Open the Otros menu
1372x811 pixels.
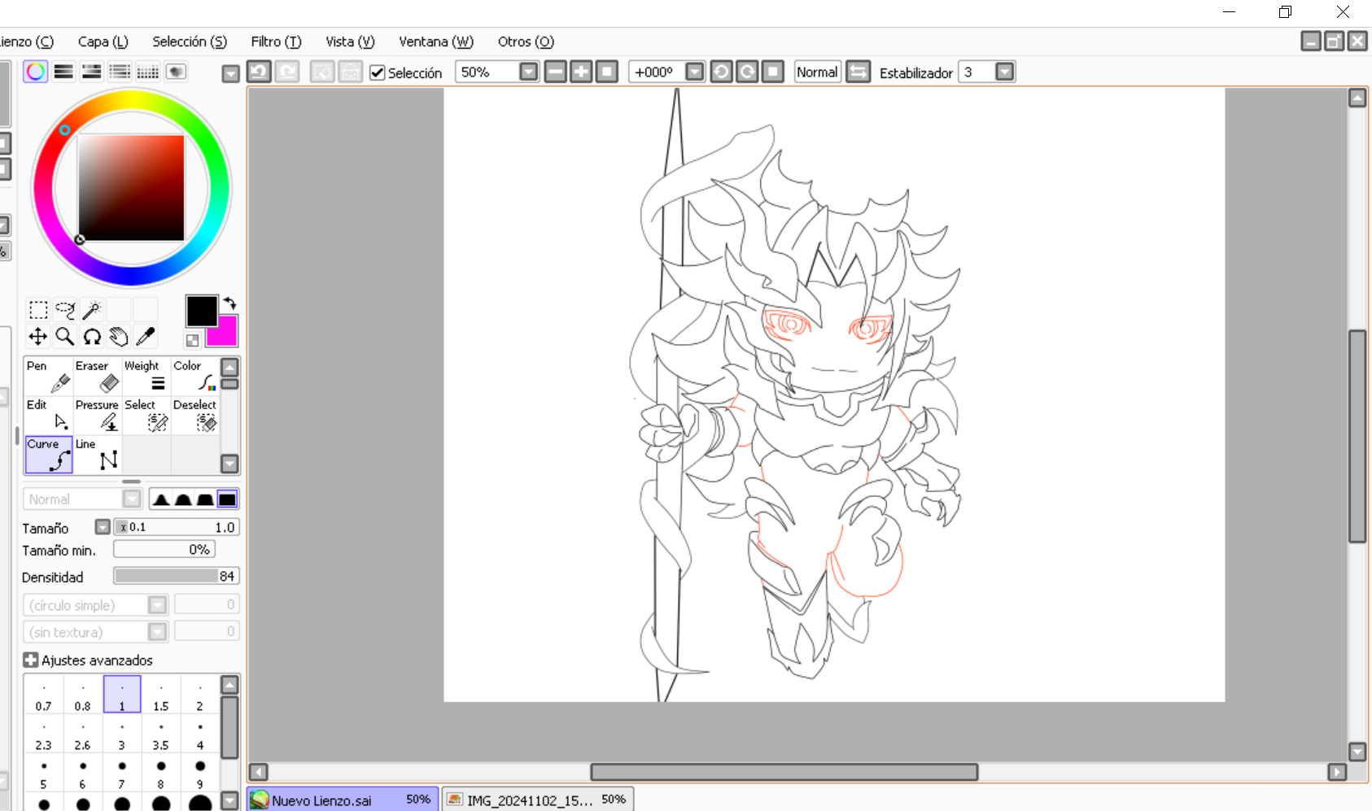click(526, 41)
